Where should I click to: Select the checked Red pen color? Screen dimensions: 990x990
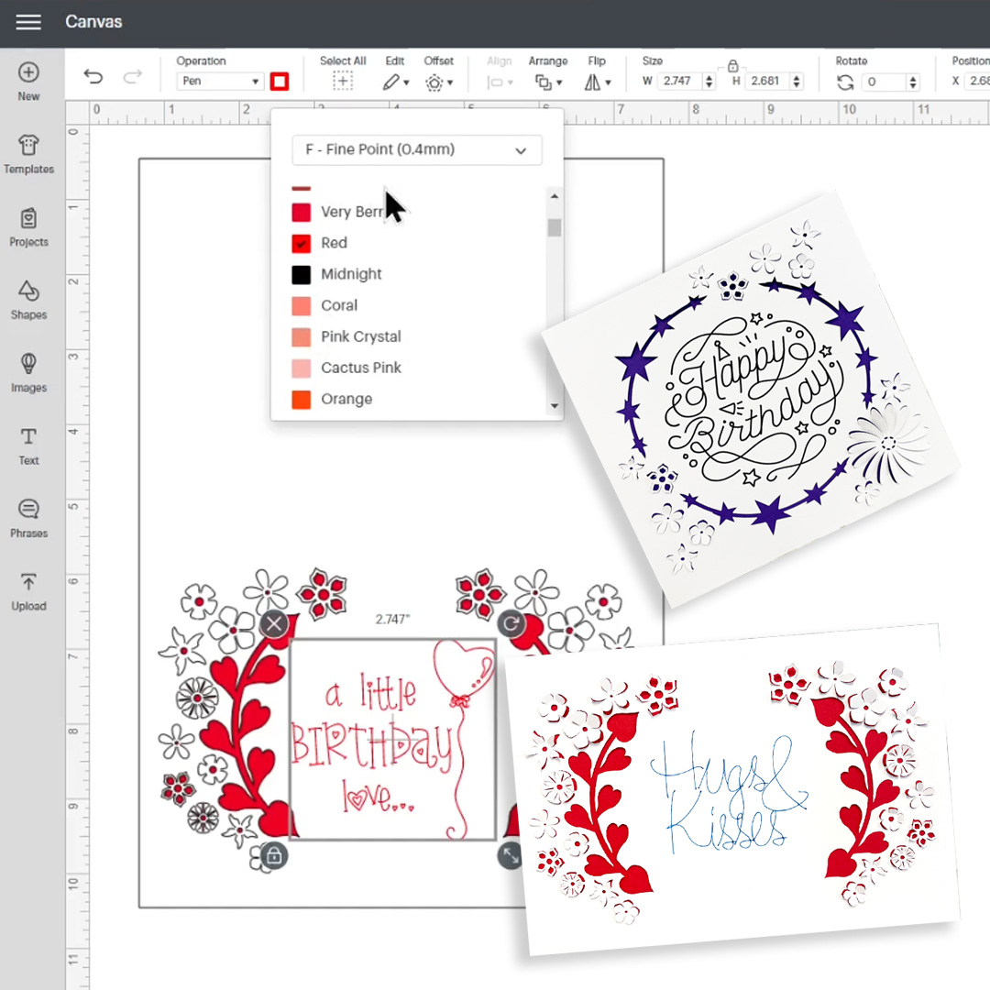coord(302,244)
